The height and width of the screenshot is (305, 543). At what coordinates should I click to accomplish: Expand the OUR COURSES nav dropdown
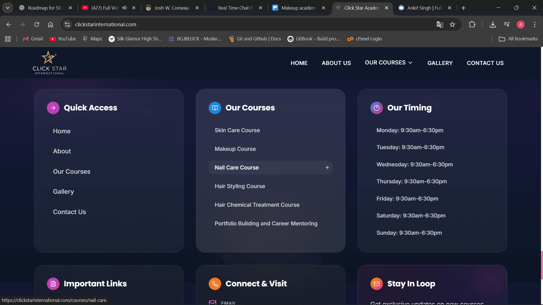pos(389,63)
